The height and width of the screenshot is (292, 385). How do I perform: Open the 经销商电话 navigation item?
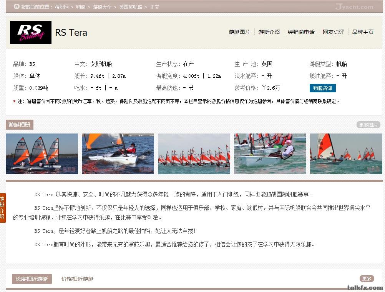301,32
